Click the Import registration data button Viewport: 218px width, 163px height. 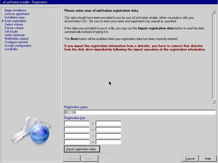(x=82, y=149)
